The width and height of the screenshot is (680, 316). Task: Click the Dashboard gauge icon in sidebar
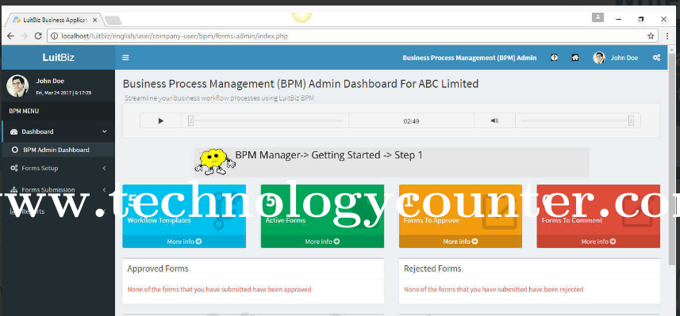point(13,131)
